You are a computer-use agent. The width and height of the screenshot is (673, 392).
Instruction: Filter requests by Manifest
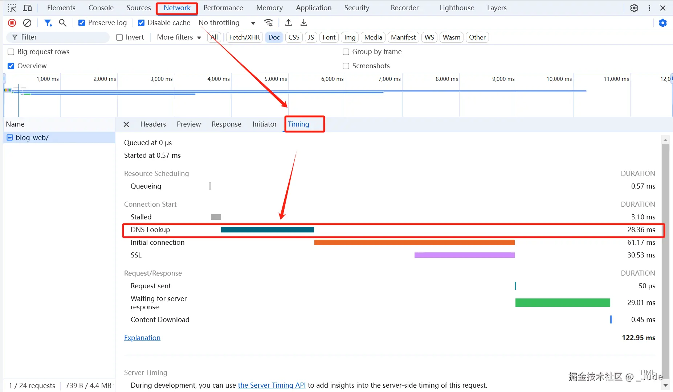pyautogui.click(x=403, y=37)
